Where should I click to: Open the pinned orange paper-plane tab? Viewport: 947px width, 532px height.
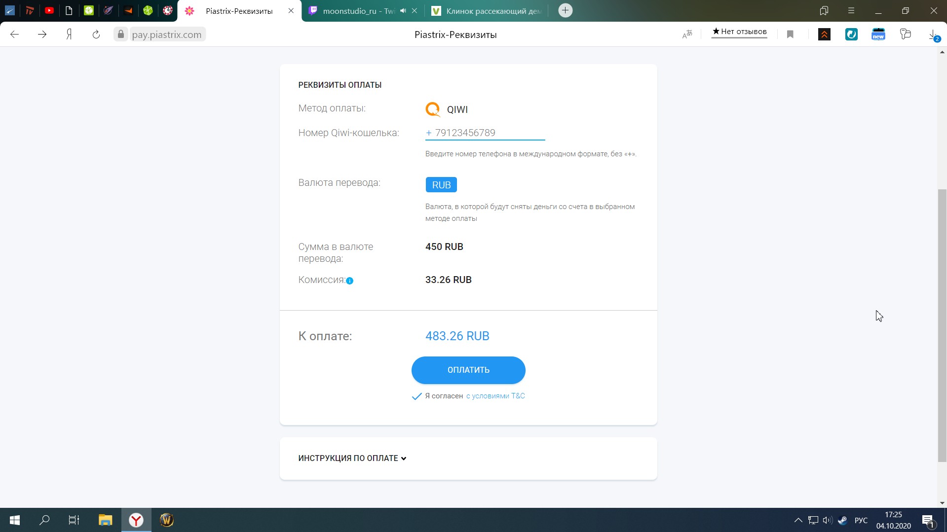(128, 10)
